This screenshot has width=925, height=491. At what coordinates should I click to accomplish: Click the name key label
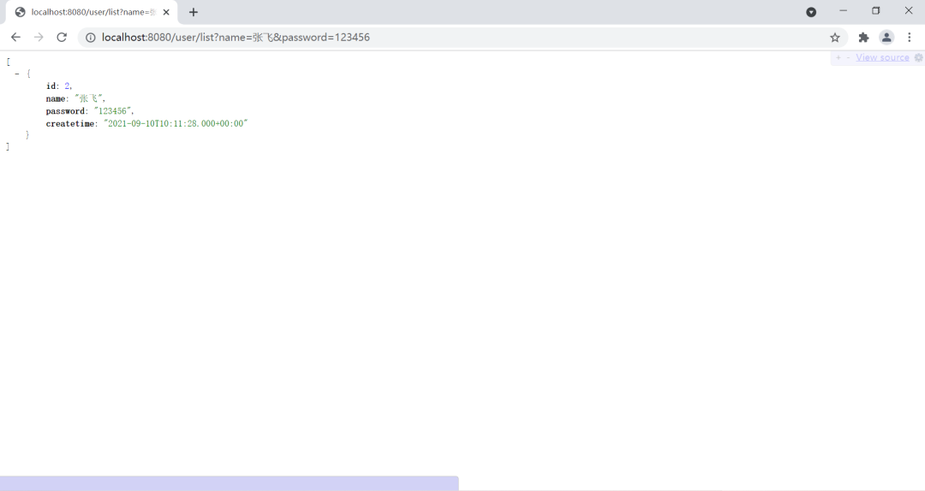coord(56,98)
